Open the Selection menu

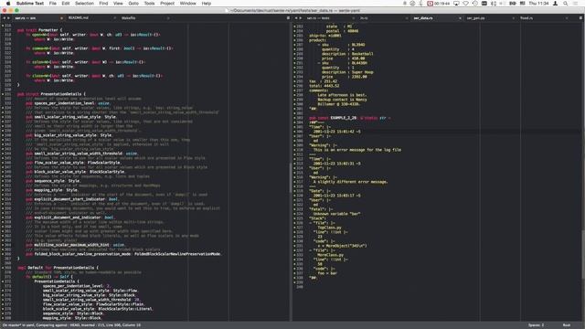[84, 4]
